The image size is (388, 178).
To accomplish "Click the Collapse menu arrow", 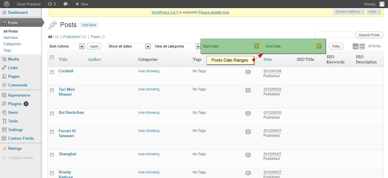I will [4, 158].
